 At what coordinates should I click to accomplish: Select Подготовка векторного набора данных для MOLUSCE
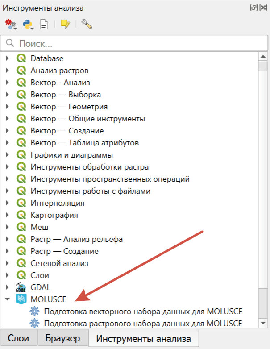(143, 311)
